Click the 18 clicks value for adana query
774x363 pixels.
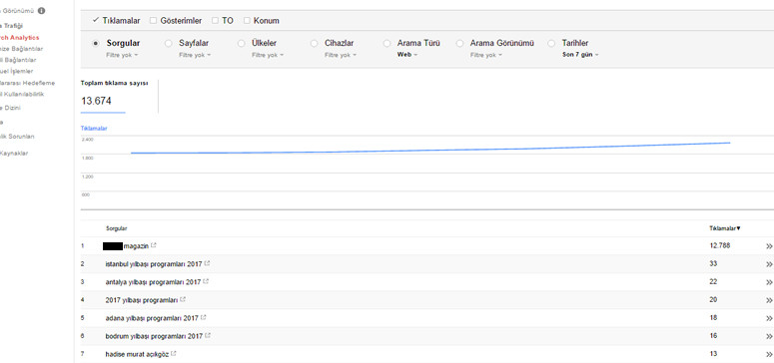(713, 317)
